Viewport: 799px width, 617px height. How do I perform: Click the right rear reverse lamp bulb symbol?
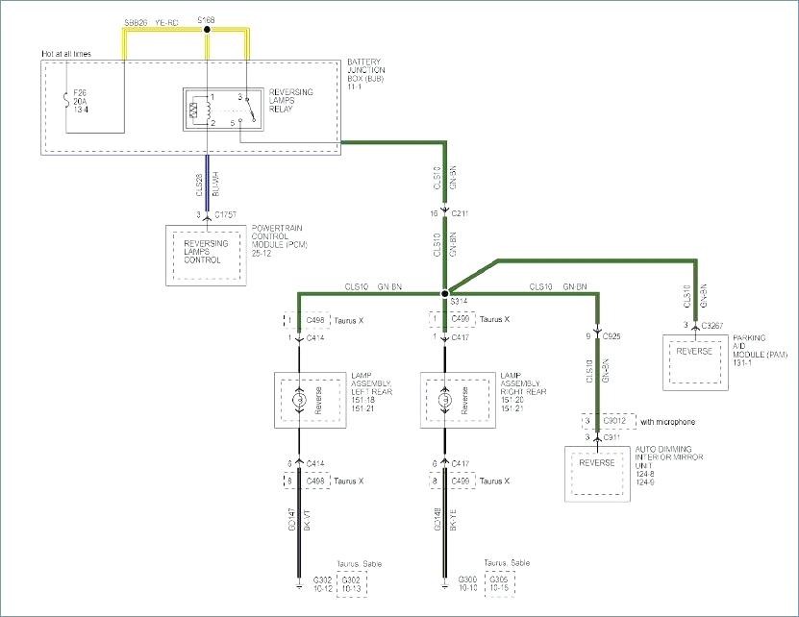445,400
